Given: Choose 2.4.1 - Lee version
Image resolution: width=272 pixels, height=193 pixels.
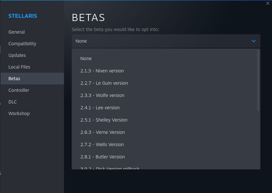Looking at the screenshot, I should point(100,108).
